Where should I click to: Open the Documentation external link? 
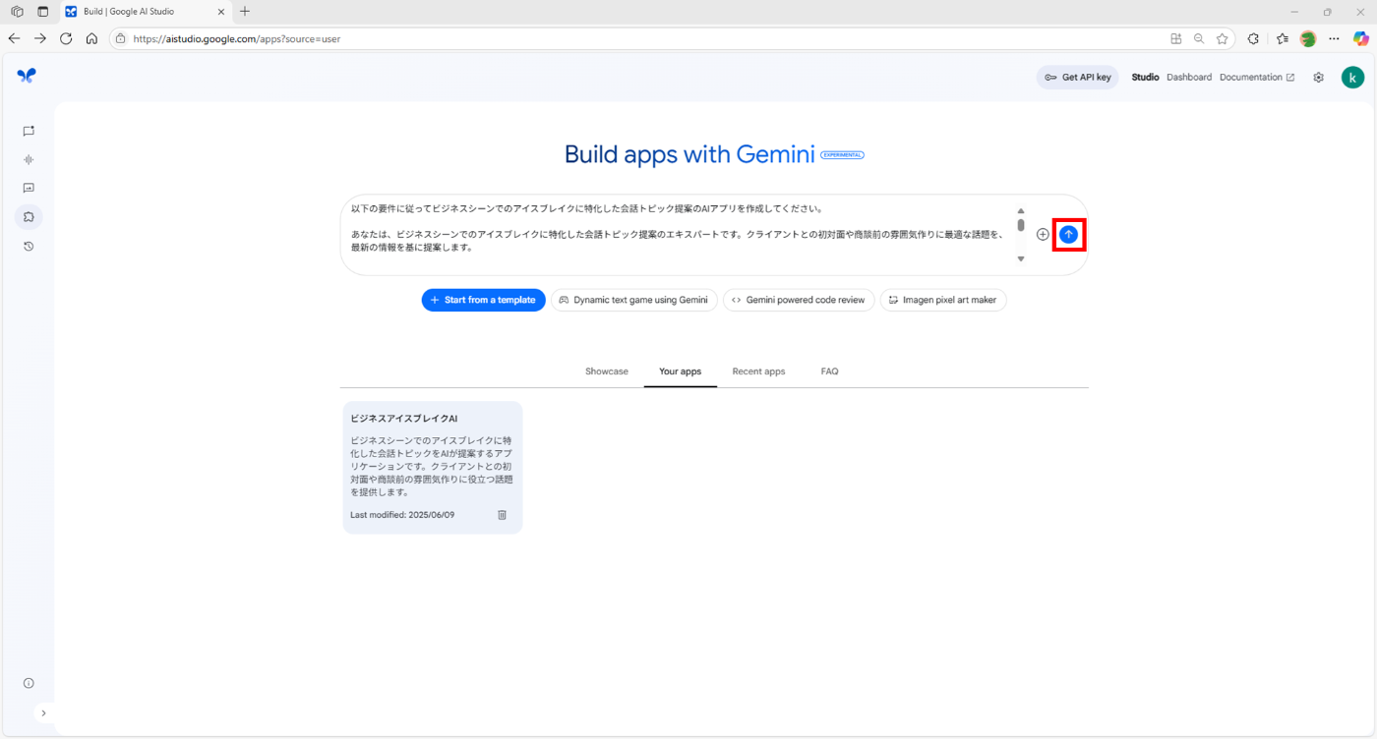click(x=1257, y=77)
